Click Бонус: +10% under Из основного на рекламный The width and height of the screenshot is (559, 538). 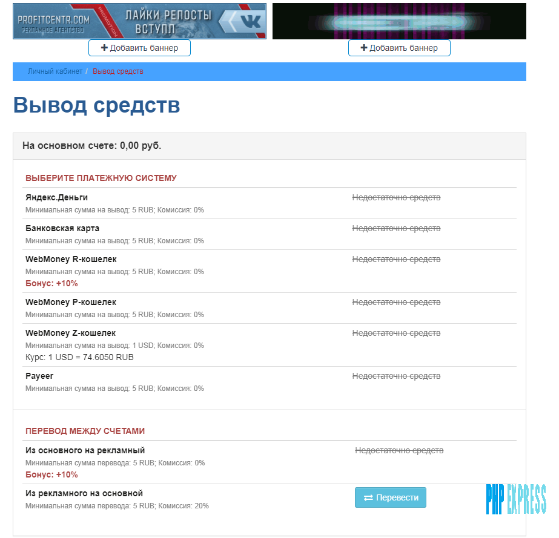[51, 475]
